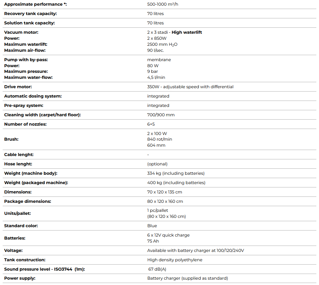Image resolution: width=319 pixels, height=285 pixels.
Task: Click the 'Drive motor' row label
Action: click(18, 87)
